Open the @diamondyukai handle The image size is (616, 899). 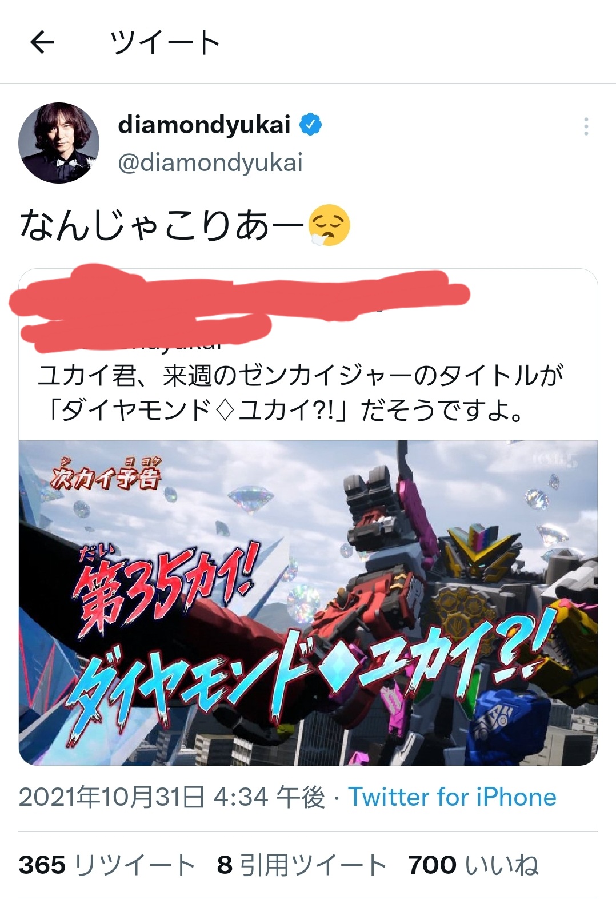[210, 162]
